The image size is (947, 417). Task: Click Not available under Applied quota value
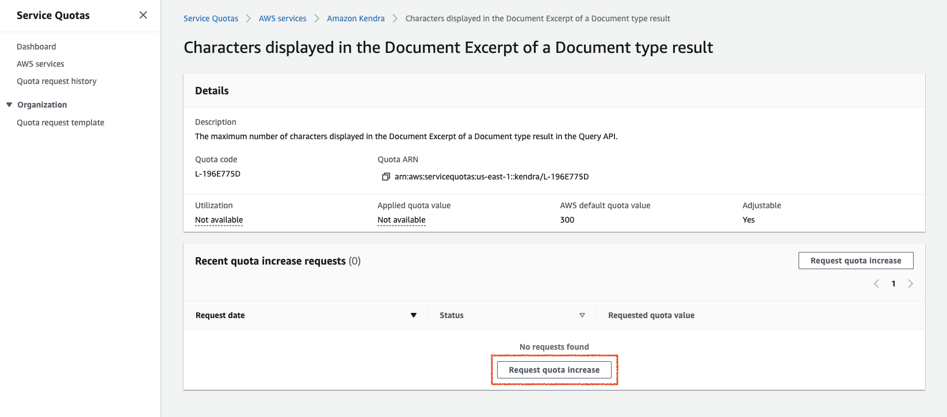pyautogui.click(x=401, y=220)
